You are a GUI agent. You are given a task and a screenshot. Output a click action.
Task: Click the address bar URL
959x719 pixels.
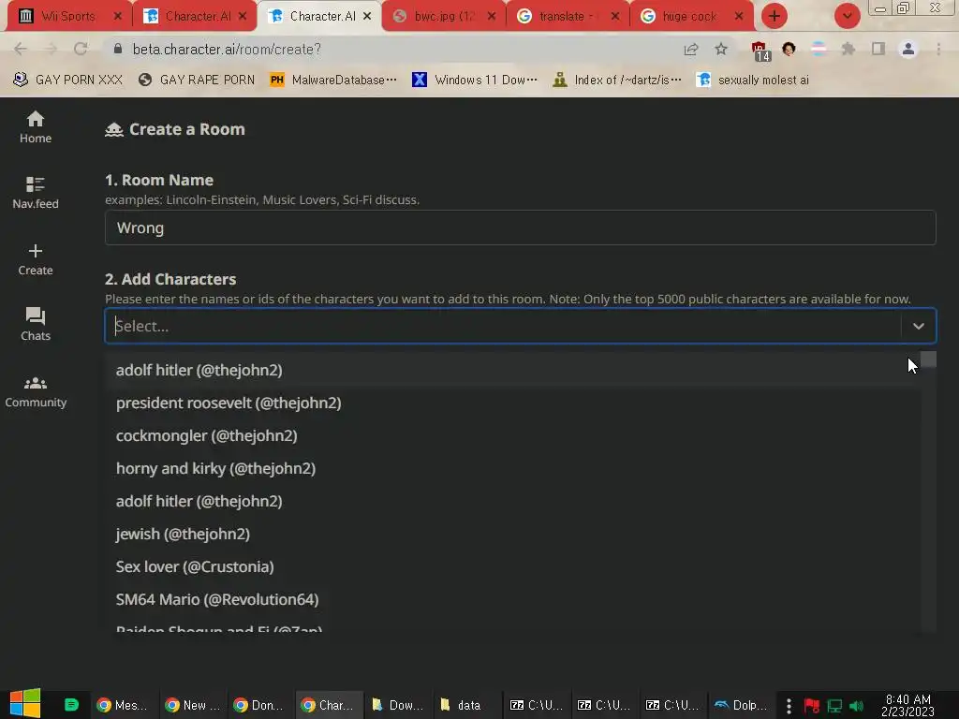pos(227,49)
